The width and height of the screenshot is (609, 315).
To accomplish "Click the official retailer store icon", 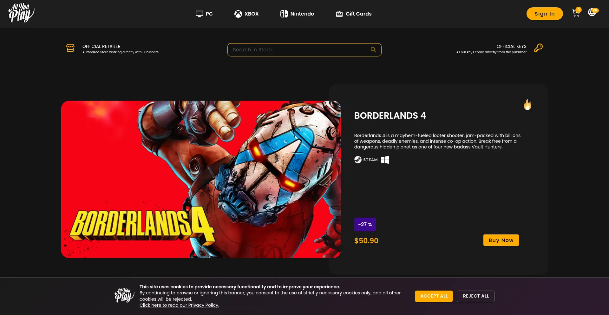I will point(70,48).
